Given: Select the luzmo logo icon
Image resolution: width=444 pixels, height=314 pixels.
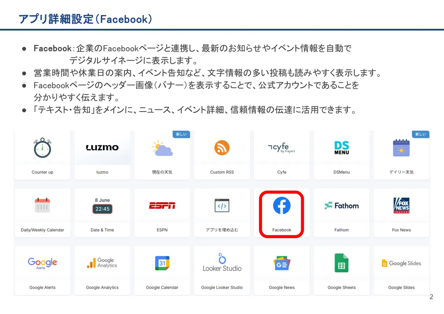Looking at the screenshot, I should coord(102,148).
